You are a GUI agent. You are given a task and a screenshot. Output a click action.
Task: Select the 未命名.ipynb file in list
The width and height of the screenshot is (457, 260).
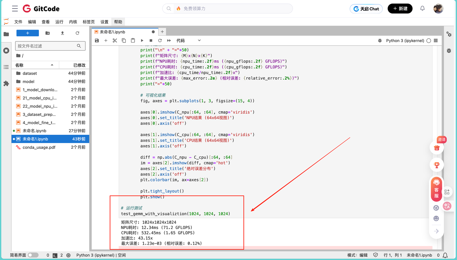[x=50, y=131]
